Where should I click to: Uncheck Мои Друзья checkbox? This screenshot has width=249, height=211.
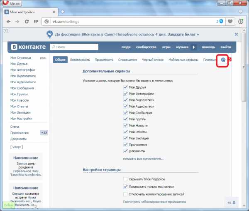coord(125,87)
